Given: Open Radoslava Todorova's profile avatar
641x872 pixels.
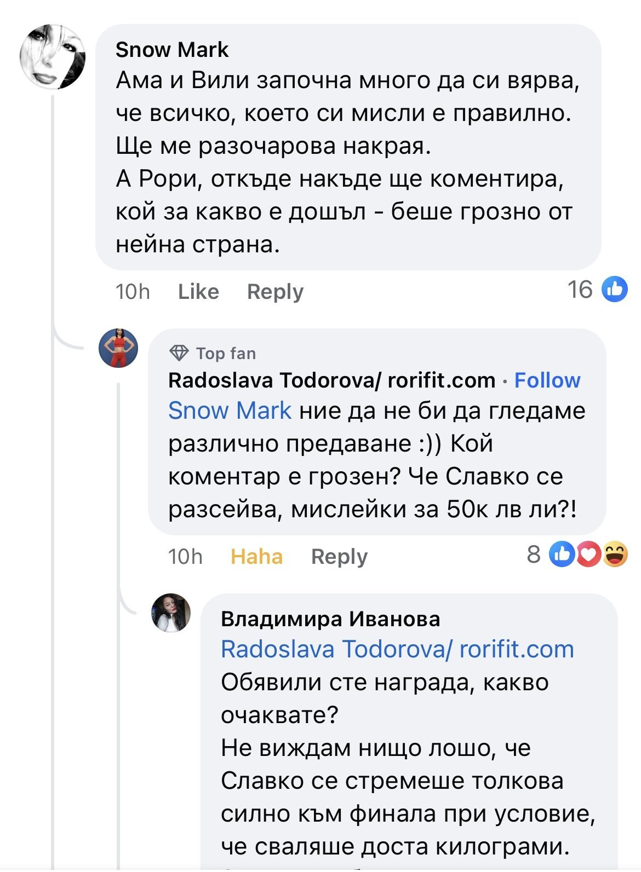Looking at the screenshot, I should [x=118, y=348].
